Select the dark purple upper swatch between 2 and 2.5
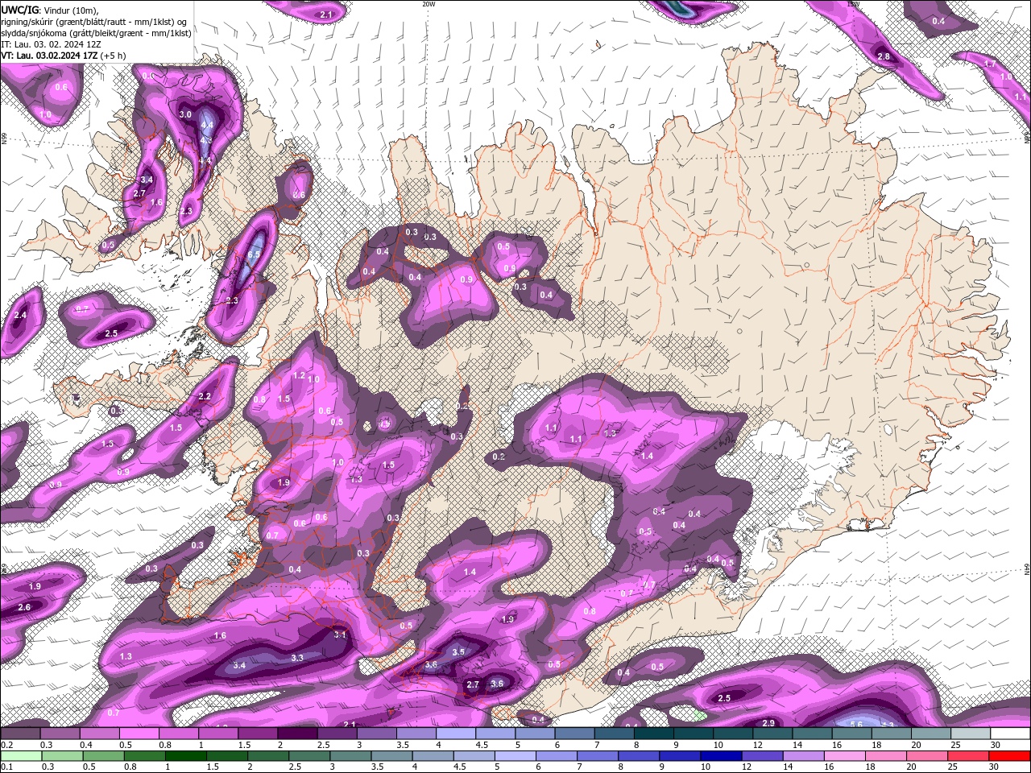This screenshot has height=773, width=1031. pyautogui.click(x=296, y=734)
